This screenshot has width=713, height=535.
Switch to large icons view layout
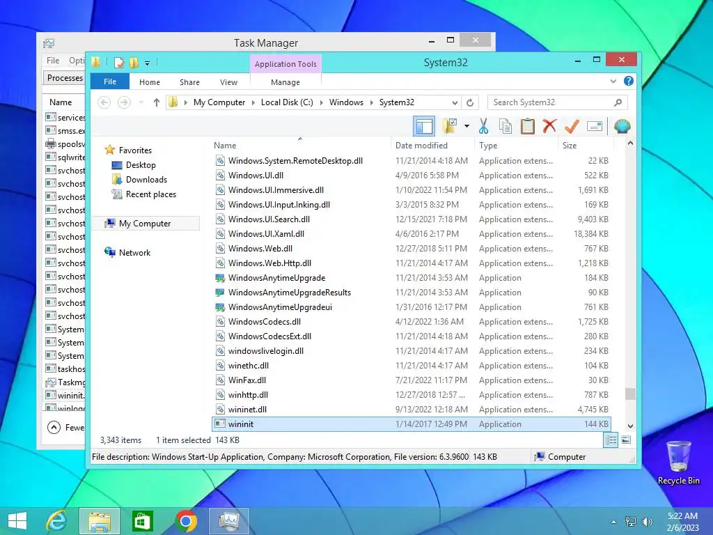point(626,440)
